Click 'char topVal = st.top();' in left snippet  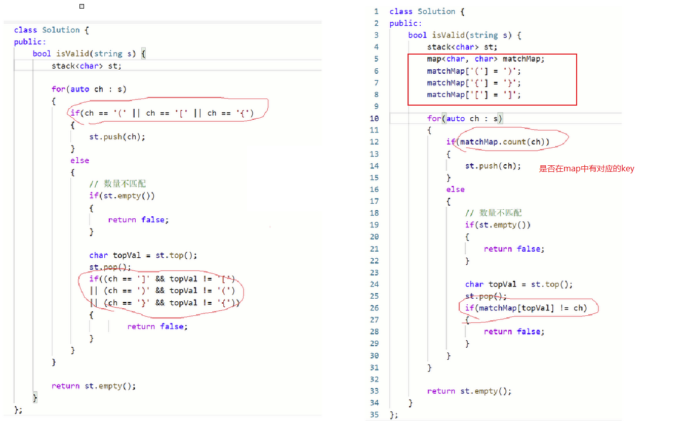(x=143, y=255)
